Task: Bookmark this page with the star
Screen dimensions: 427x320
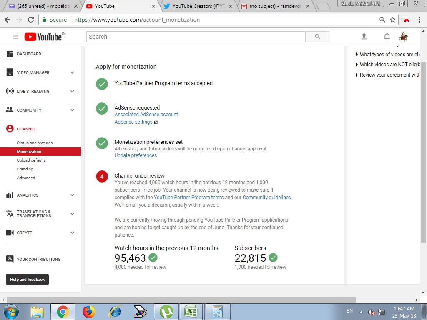Action: 393,20
